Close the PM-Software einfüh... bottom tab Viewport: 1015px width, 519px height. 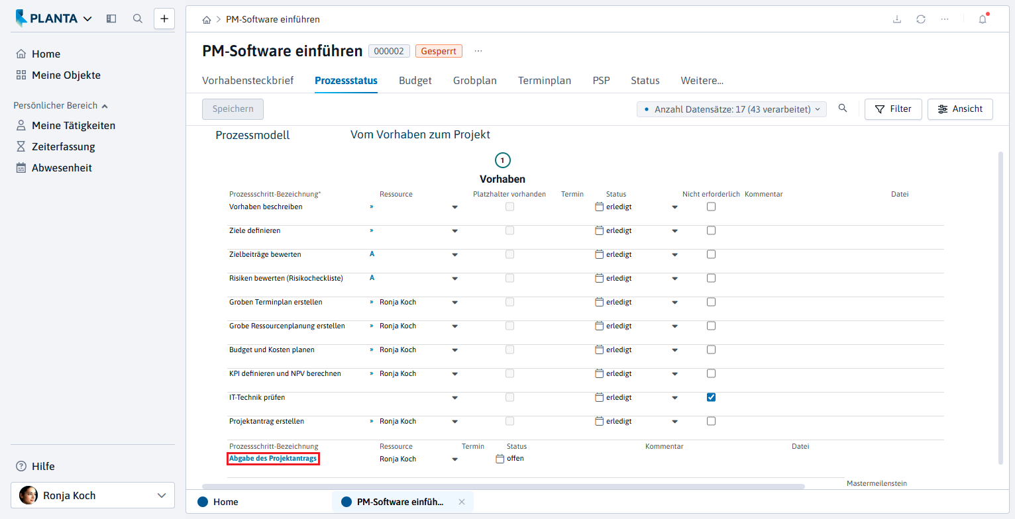point(462,502)
